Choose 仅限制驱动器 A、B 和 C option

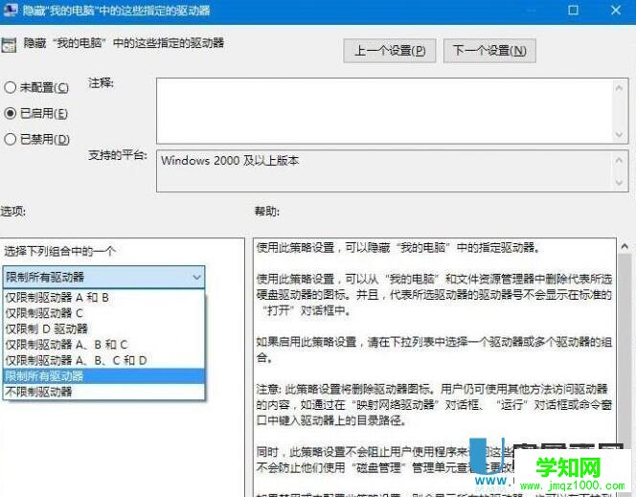103,345
